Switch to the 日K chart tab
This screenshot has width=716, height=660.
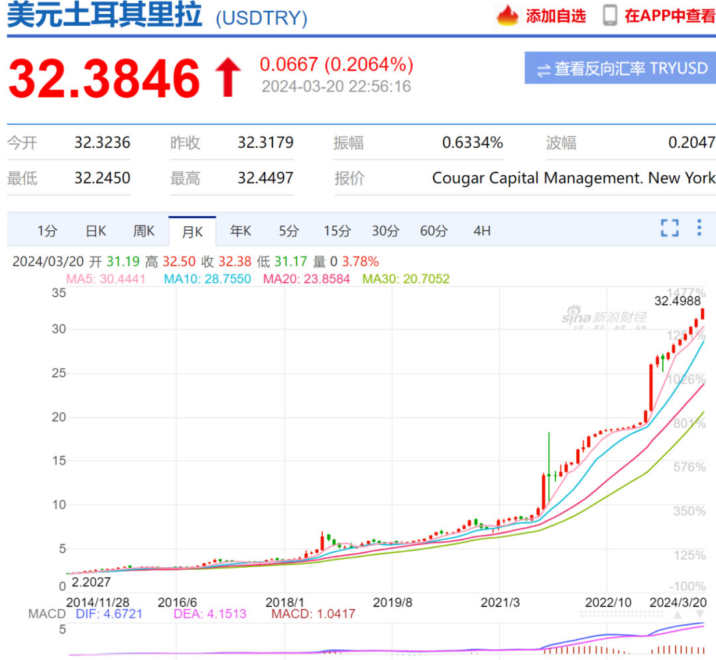pyautogui.click(x=96, y=231)
